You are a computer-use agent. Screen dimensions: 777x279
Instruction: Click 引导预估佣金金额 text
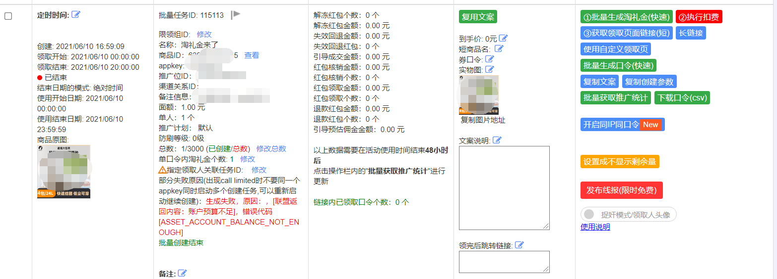tap(359, 130)
